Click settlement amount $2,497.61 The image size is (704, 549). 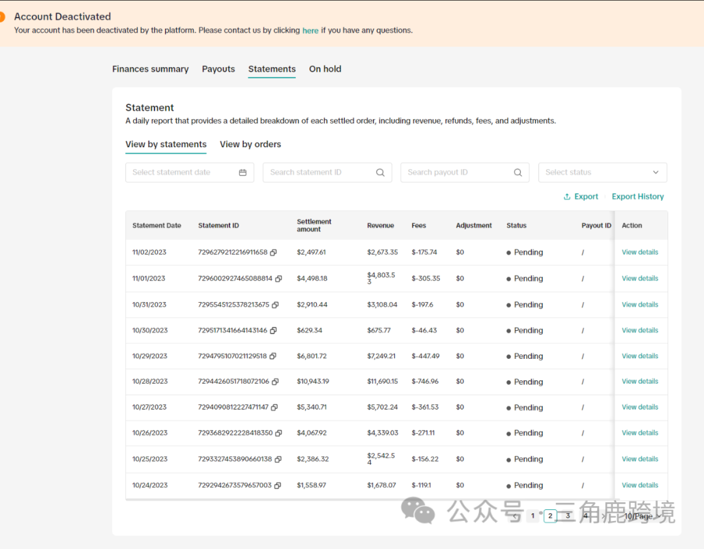(x=311, y=252)
